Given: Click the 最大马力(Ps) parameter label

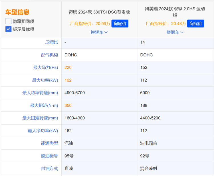Looking at the screenshot, I should point(45,67).
